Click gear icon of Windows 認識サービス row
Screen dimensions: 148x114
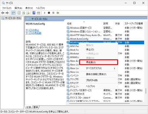point(68,28)
